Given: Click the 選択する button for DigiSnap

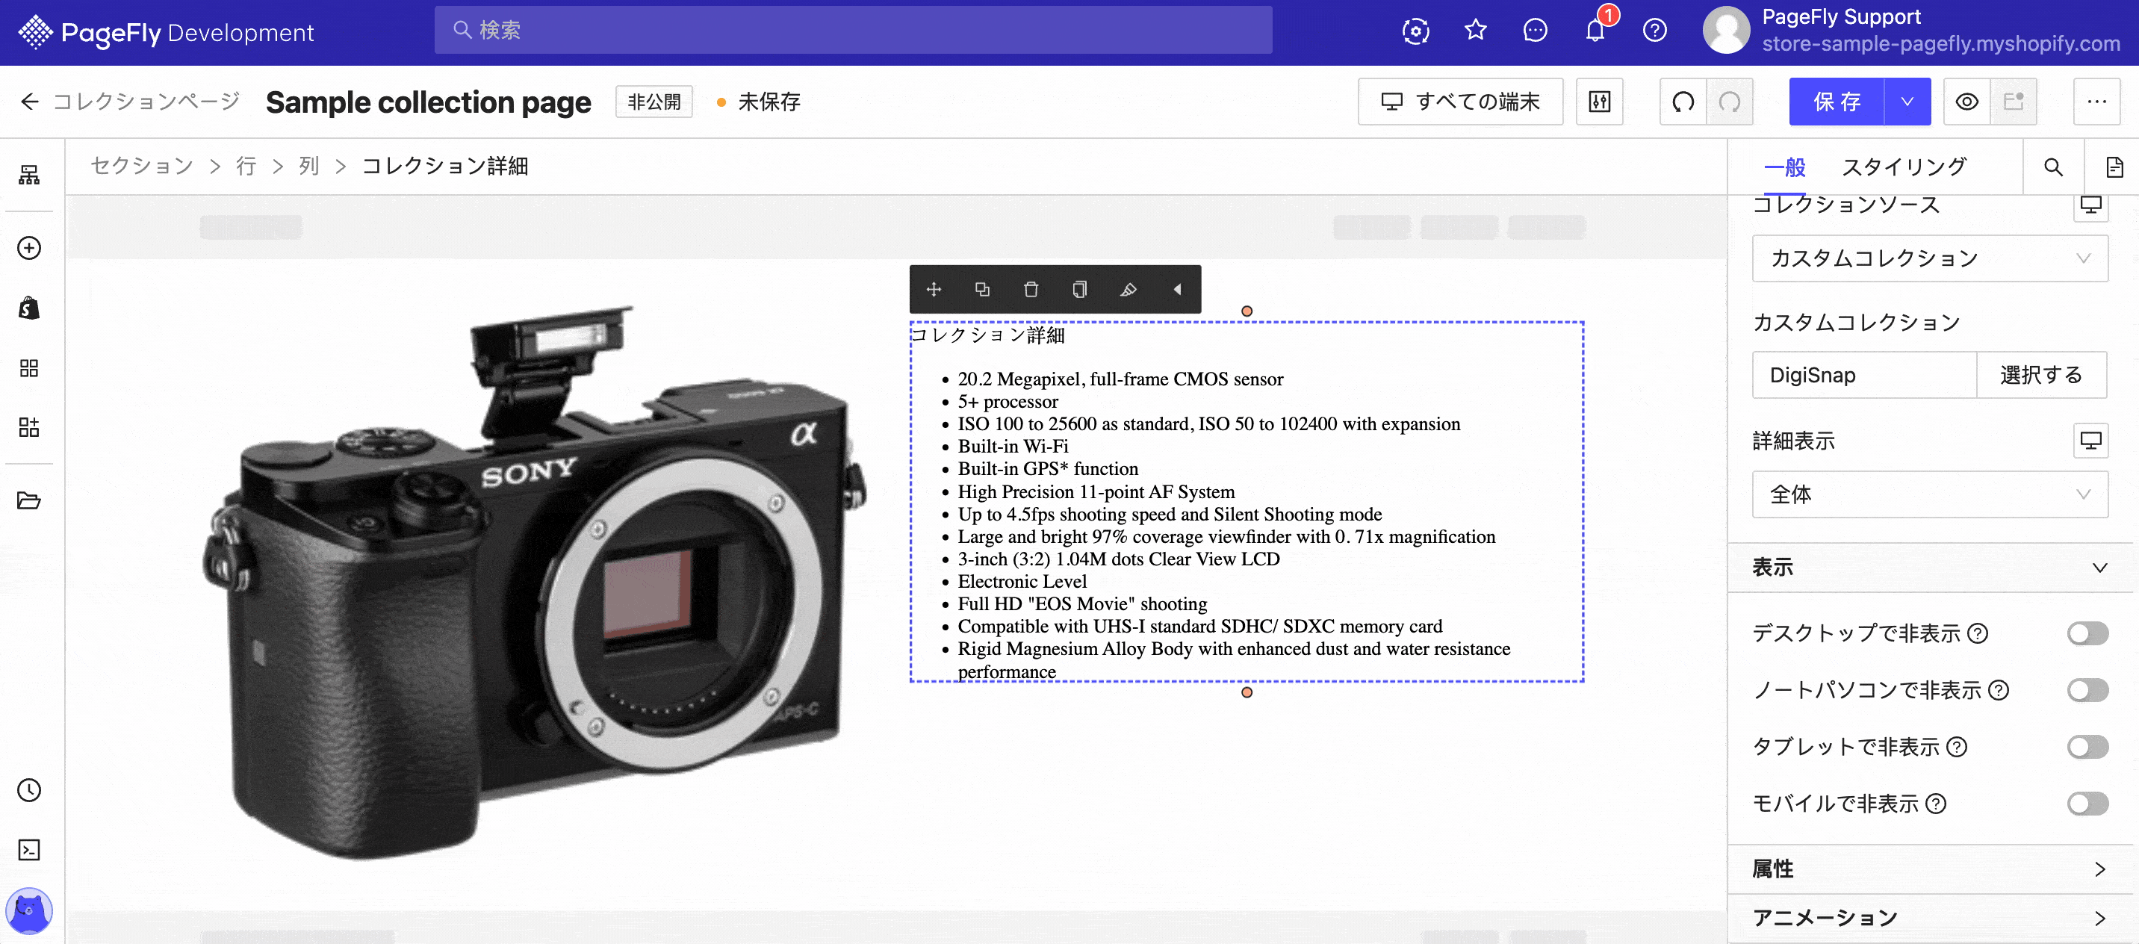Looking at the screenshot, I should click(x=2041, y=375).
